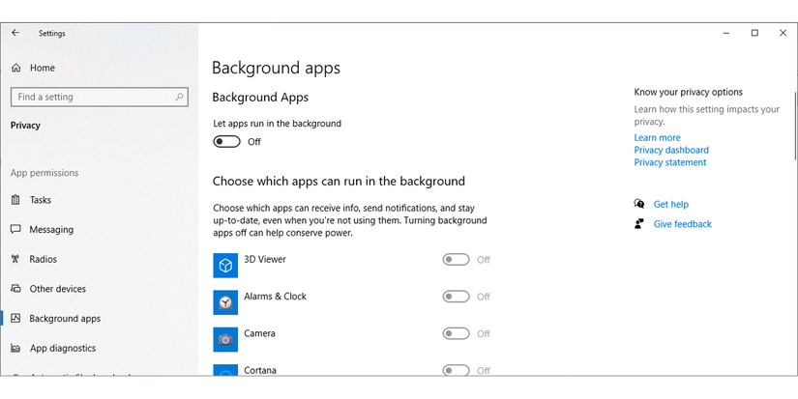Viewport: 798px width, 399px height.
Task: Click the Give feedback person icon
Action: 639,223
